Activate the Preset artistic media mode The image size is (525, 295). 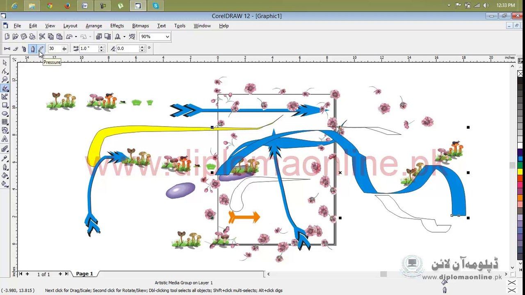(7, 49)
